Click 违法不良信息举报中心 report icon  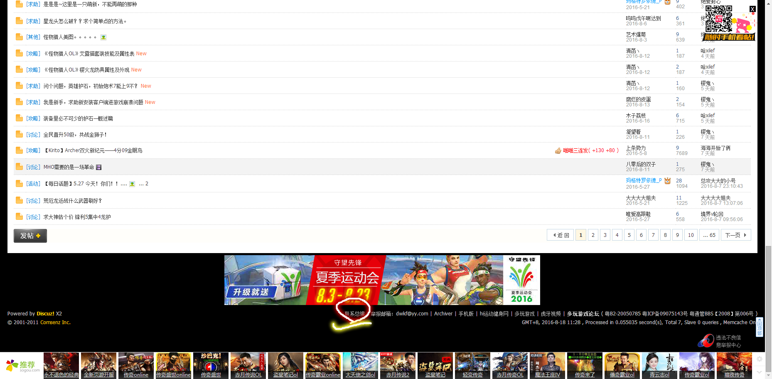pyautogui.click(x=706, y=341)
